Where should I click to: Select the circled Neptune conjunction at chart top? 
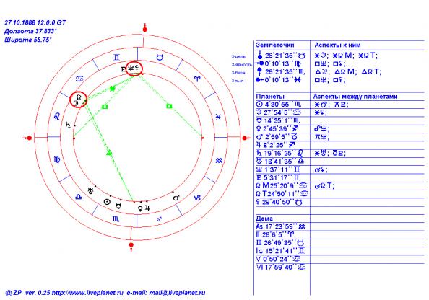(134, 69)
